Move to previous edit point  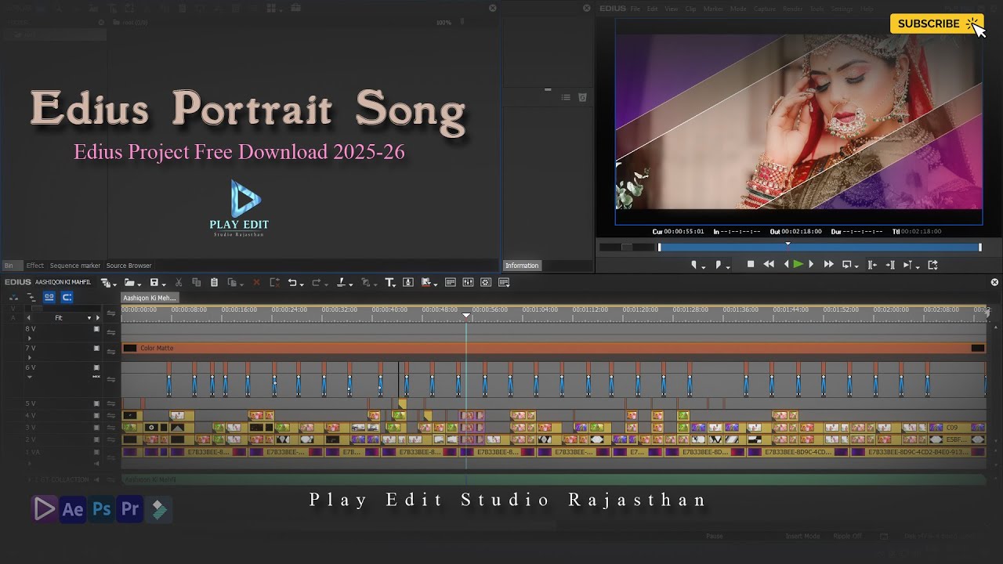(872, 265)
